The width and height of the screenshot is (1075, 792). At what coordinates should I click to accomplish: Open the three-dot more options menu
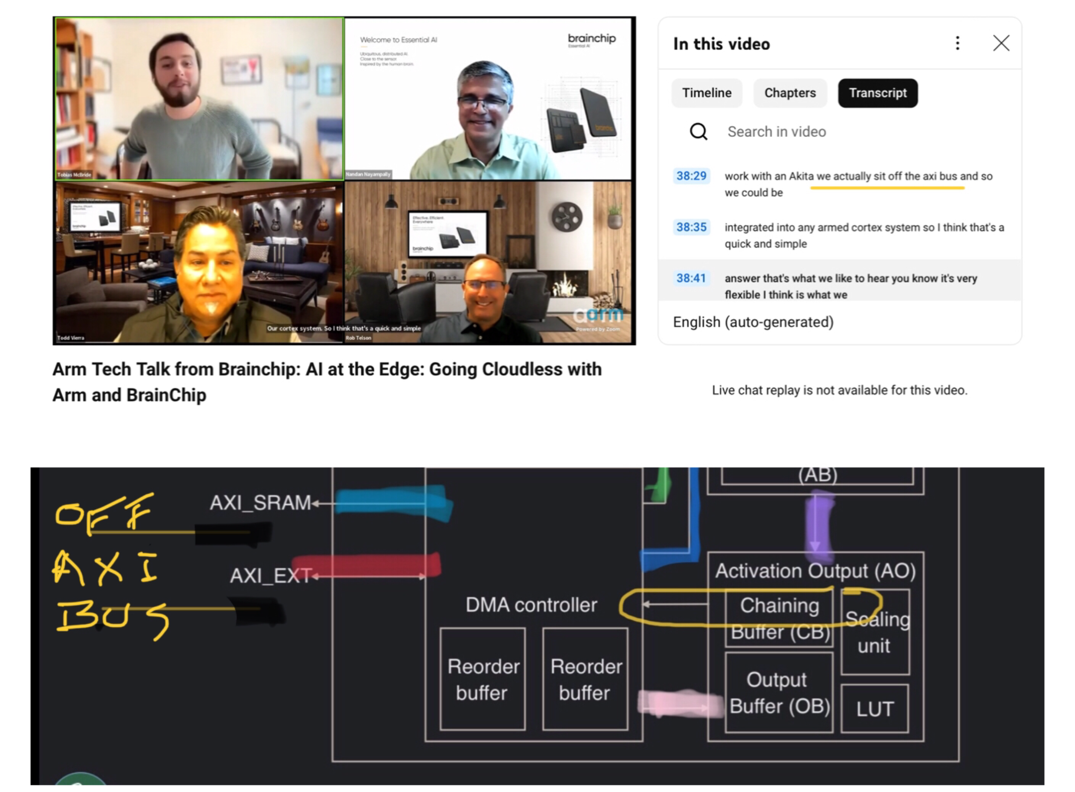[x=957, y=43]
